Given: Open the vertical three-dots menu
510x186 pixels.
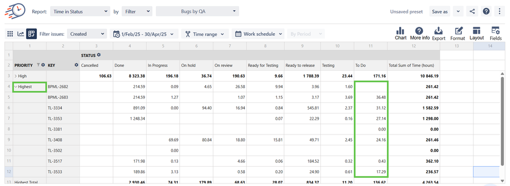Looking at the screenshot, I should [500, 11].
